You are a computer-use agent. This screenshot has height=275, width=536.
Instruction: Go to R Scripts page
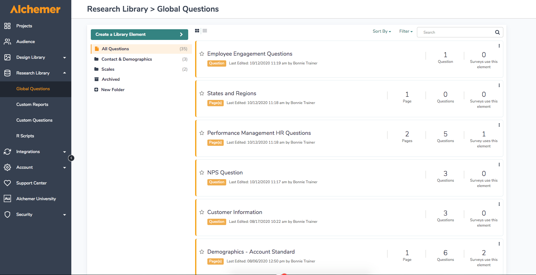pos(25,136)
